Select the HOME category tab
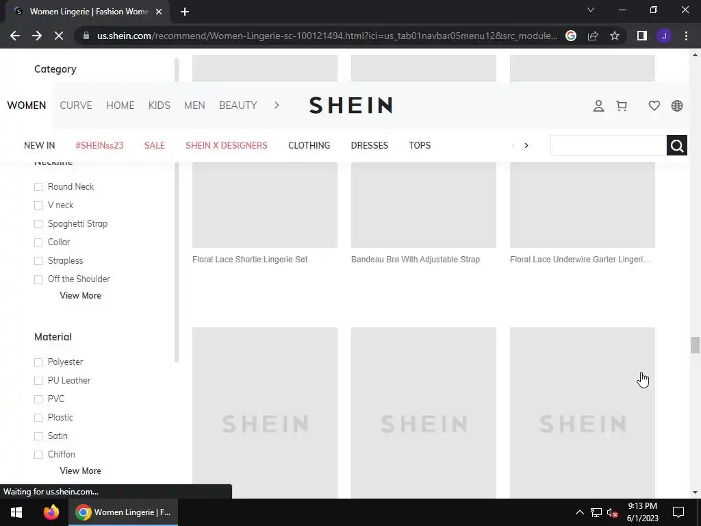 tap(120, 105)
